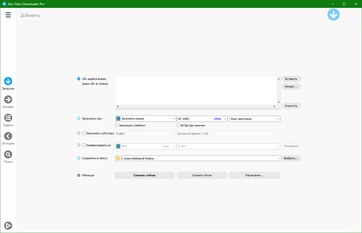Open the Поиск magnifier icon

(x=8, y=155)
